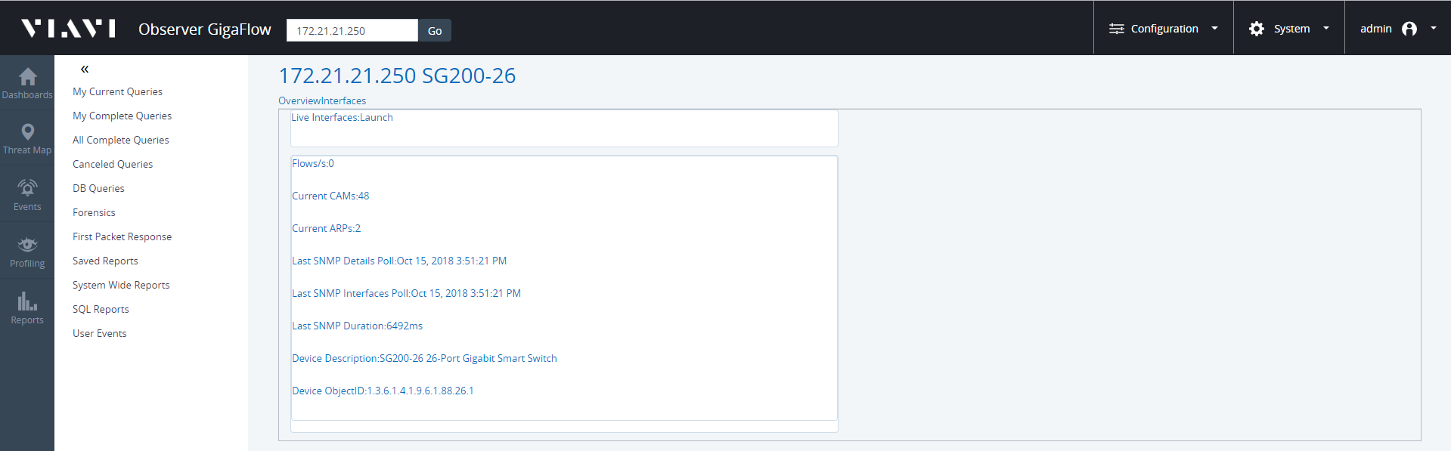Screen dimensions: 1451x451
Task: Open User Events
Action: coord(99,333)
